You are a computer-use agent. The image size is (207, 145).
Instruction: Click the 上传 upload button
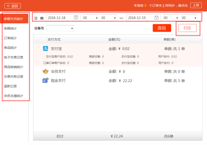196,5
